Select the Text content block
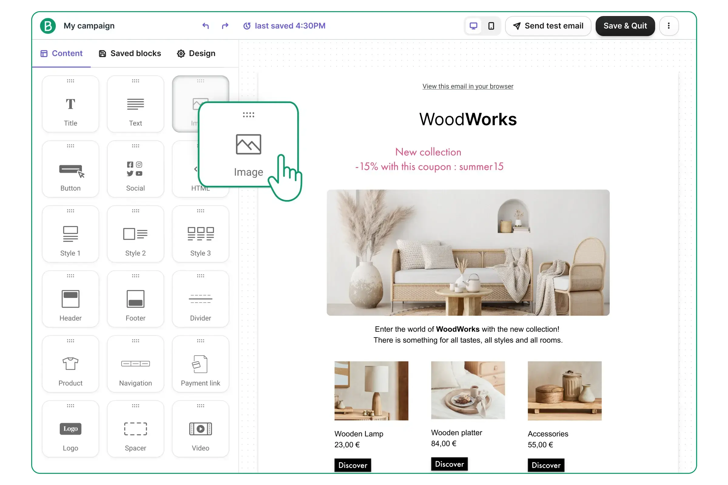Screen dimensions: 728x485 tap(135, 104)
